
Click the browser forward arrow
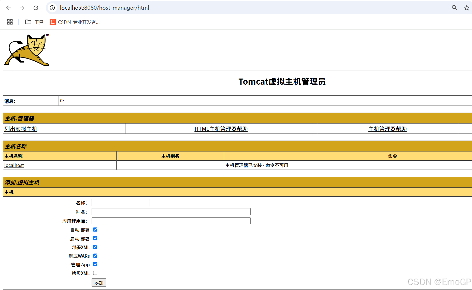[x=22, y=8]
